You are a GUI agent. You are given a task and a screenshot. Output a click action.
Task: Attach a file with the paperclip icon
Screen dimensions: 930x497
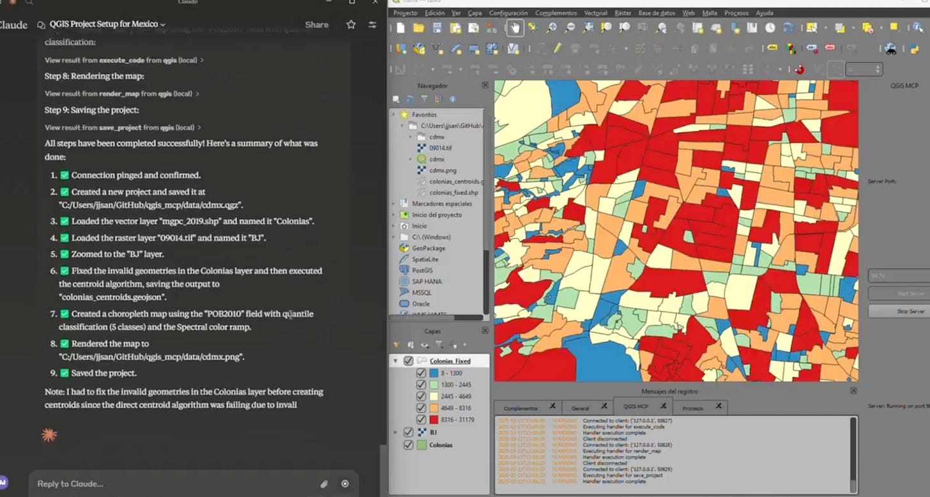[324, 484]
